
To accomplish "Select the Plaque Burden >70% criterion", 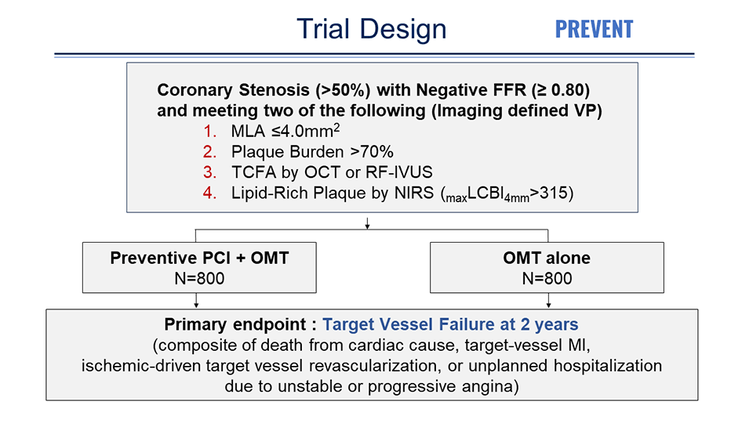I will point(312,151).
